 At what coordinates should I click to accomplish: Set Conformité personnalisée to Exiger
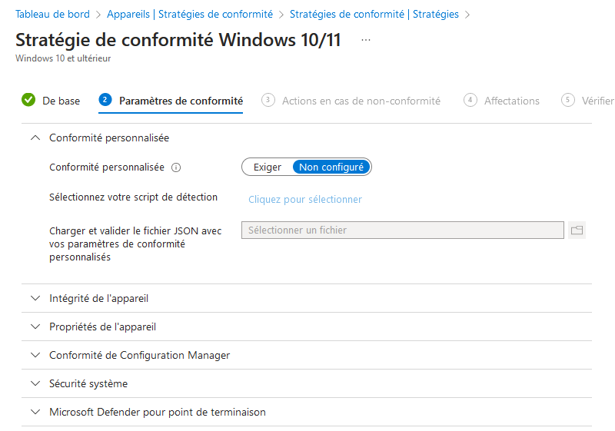pos(268,167)
